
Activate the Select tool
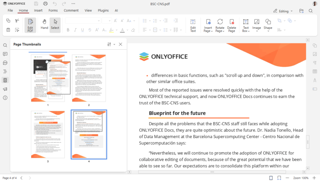coord(55,25)
